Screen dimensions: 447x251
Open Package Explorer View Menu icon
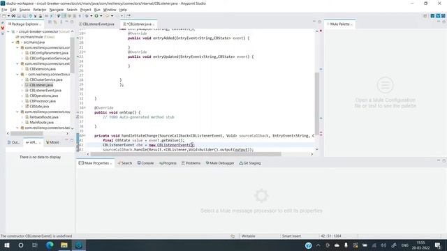pos(61,22)
